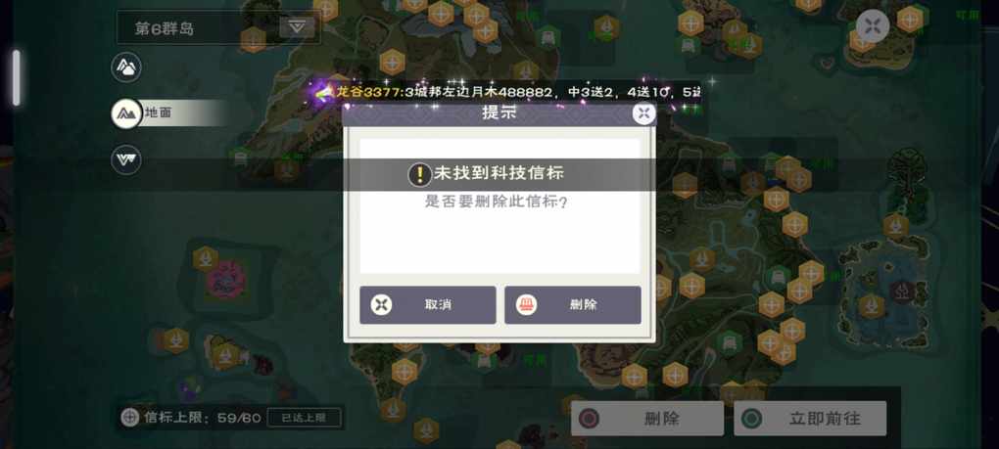Select the dark red tower marker on right island

point(902,292)
